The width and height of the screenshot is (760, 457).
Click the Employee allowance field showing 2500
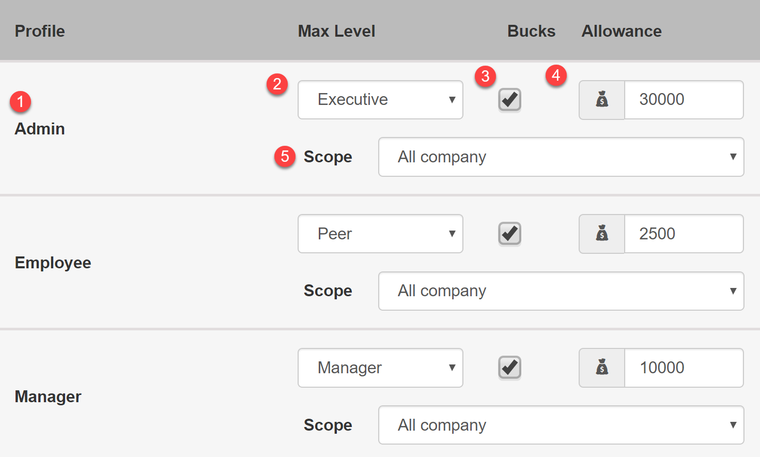(684, 234)
